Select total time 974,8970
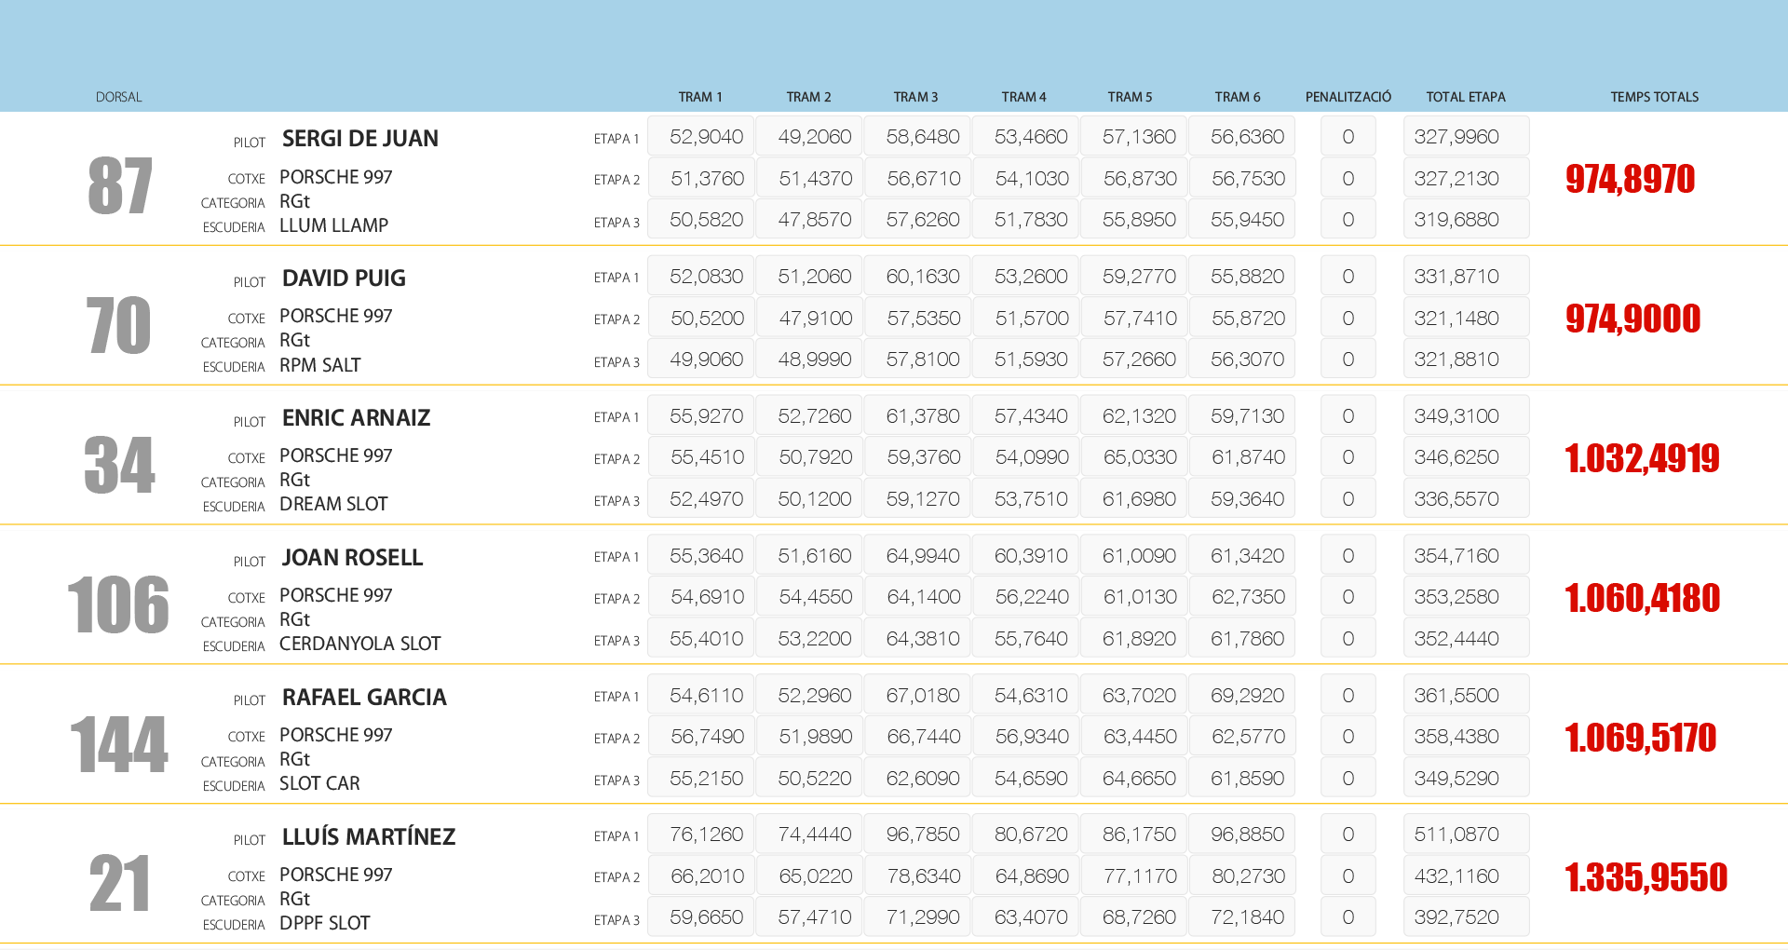Screen dimensions: 1788x950 coord(1630,179)
